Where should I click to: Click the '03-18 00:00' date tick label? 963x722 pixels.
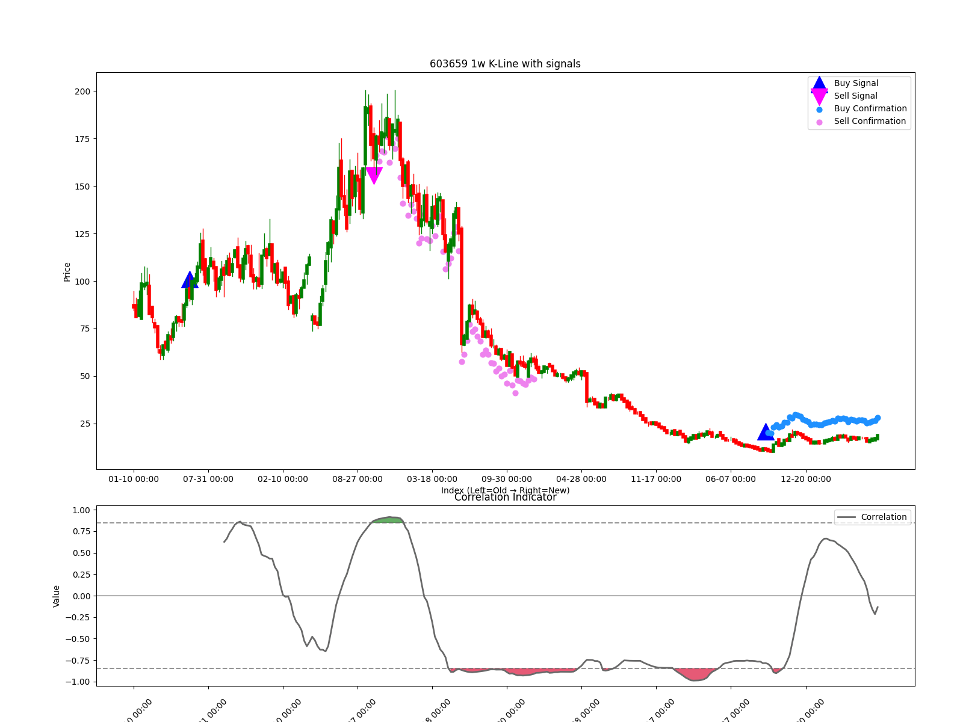click(x=432, y=479)
